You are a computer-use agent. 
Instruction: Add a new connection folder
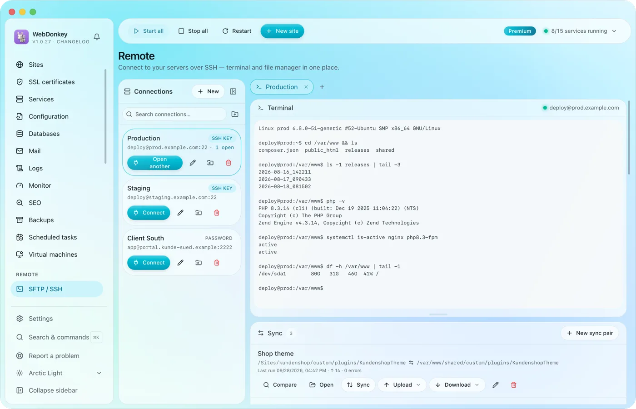tap(235, 114)
